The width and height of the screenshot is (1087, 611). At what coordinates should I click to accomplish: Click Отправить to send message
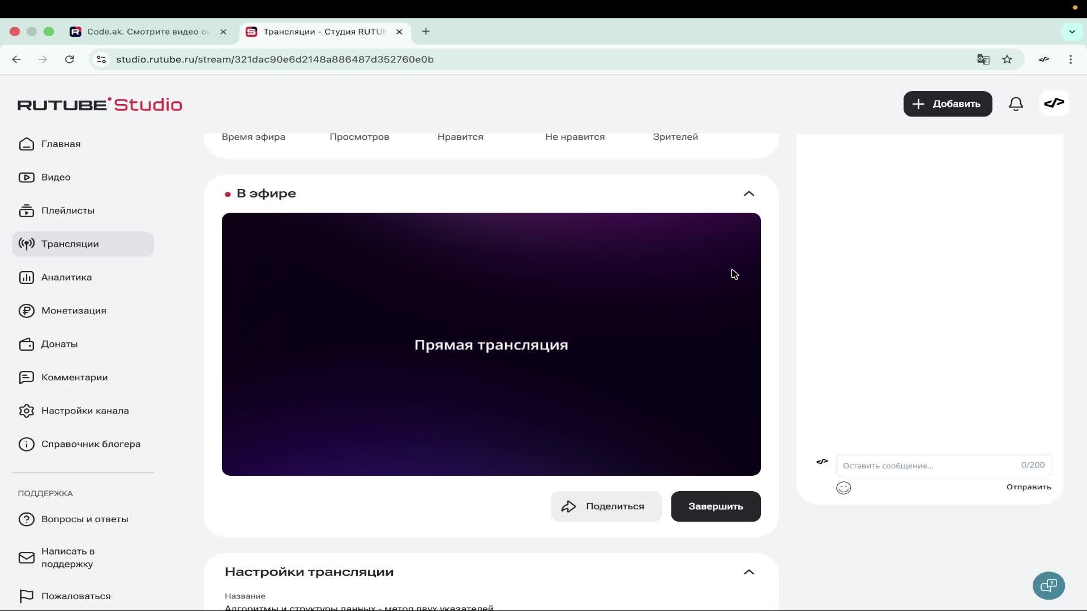coord(1028,487)
